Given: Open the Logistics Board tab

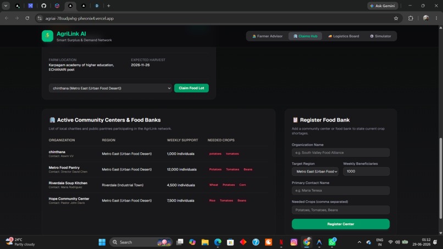Looking at the screenshot, I should click(344, 36).
